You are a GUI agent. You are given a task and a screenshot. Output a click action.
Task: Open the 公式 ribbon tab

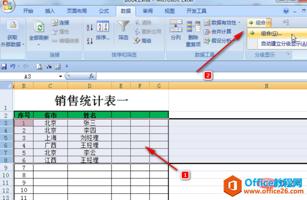point(104,11)
